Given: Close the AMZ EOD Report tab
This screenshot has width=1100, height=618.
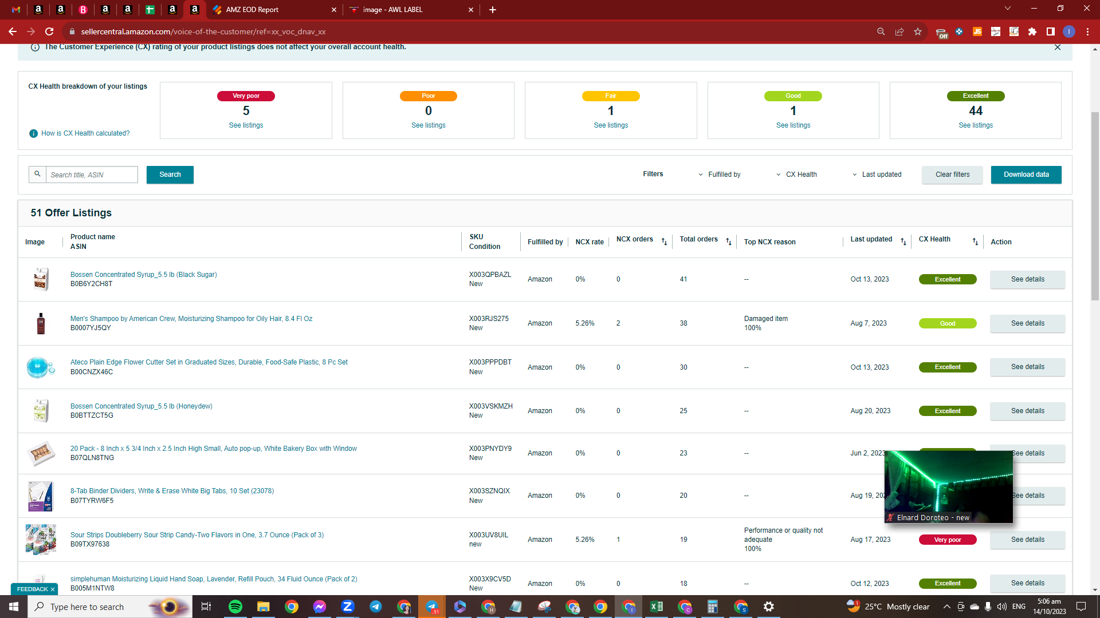Looking at the screenshot, I should [334, 10].
